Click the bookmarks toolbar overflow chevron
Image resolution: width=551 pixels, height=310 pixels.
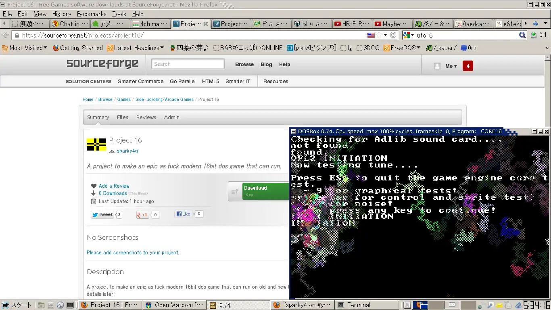[547, 48]
